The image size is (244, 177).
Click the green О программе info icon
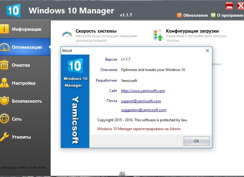click(213, 15)
